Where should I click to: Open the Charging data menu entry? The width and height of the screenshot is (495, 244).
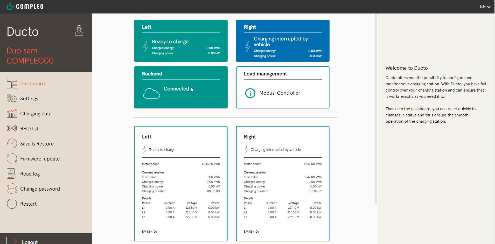click(36, 114)
